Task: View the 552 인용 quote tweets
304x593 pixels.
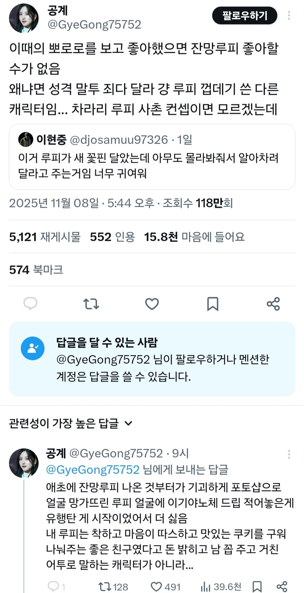Action: click(x=112, y=237)
